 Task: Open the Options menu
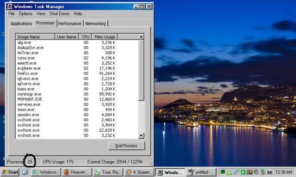[25, 14]
